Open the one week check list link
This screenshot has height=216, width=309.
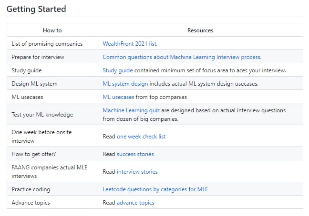click(x=141, y=136)
